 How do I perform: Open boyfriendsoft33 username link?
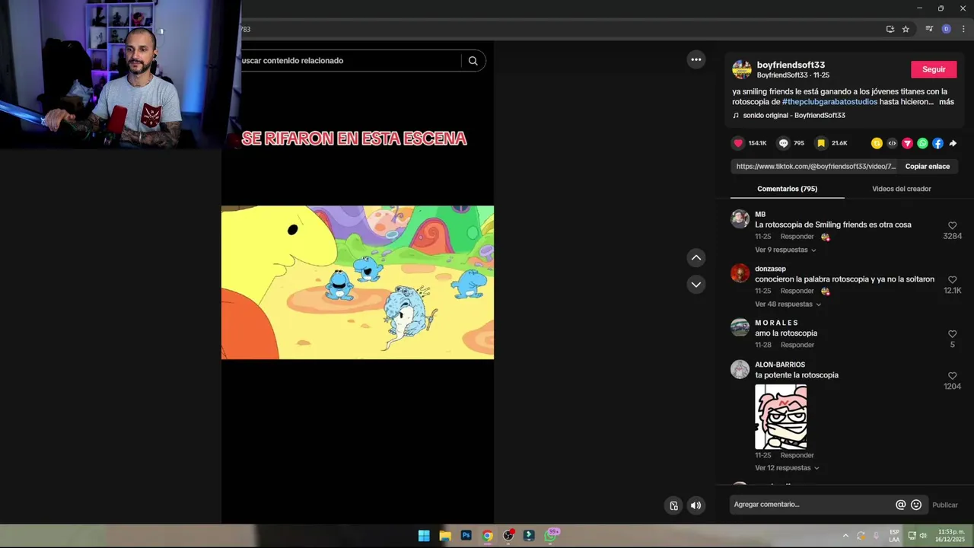(791, 65)
